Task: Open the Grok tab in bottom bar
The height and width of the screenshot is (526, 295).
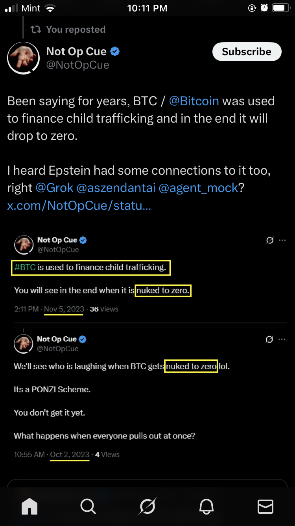Action: coord(147,506)
